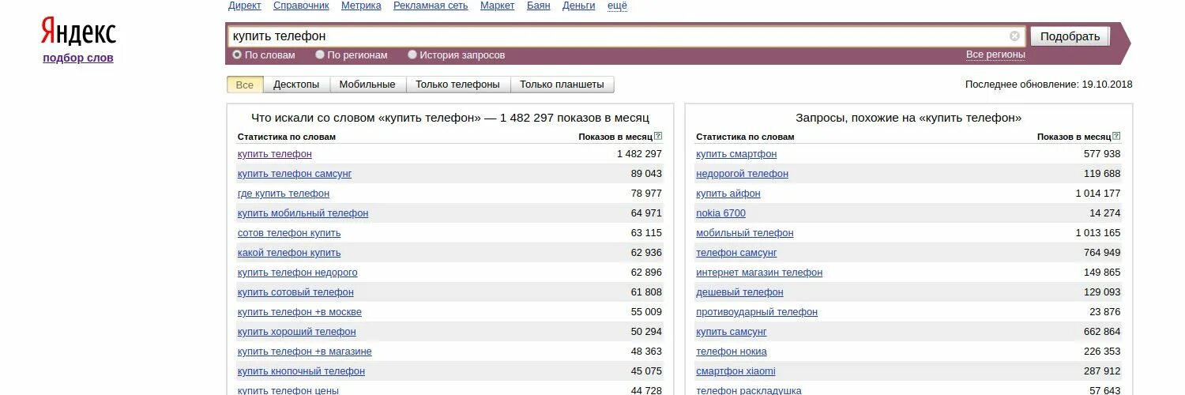The width and height of the screenshot is (1185, 395).
Task: Open the 'купить айфон' link
Action: tap(728, 194)
